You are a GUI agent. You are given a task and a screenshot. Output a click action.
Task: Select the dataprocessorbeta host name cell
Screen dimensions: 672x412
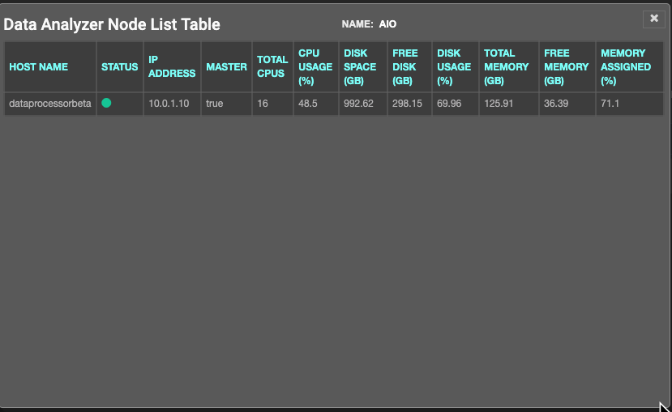pos(50,104)
